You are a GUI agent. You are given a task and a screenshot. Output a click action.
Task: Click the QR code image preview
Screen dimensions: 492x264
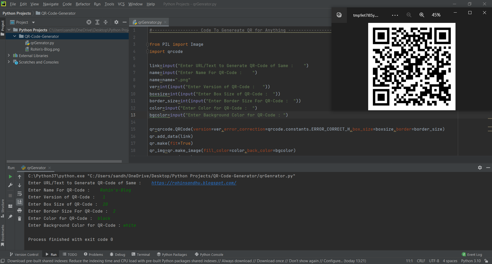(x=412, y=67)
